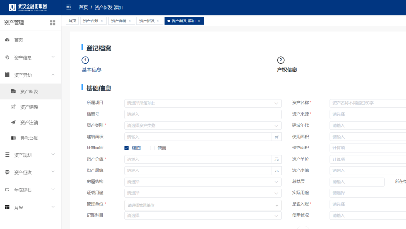Viewport: 406px width, 229px height.
Task: Toggle the sidebar collapse hamburger icon
Action: coord(68,7)
